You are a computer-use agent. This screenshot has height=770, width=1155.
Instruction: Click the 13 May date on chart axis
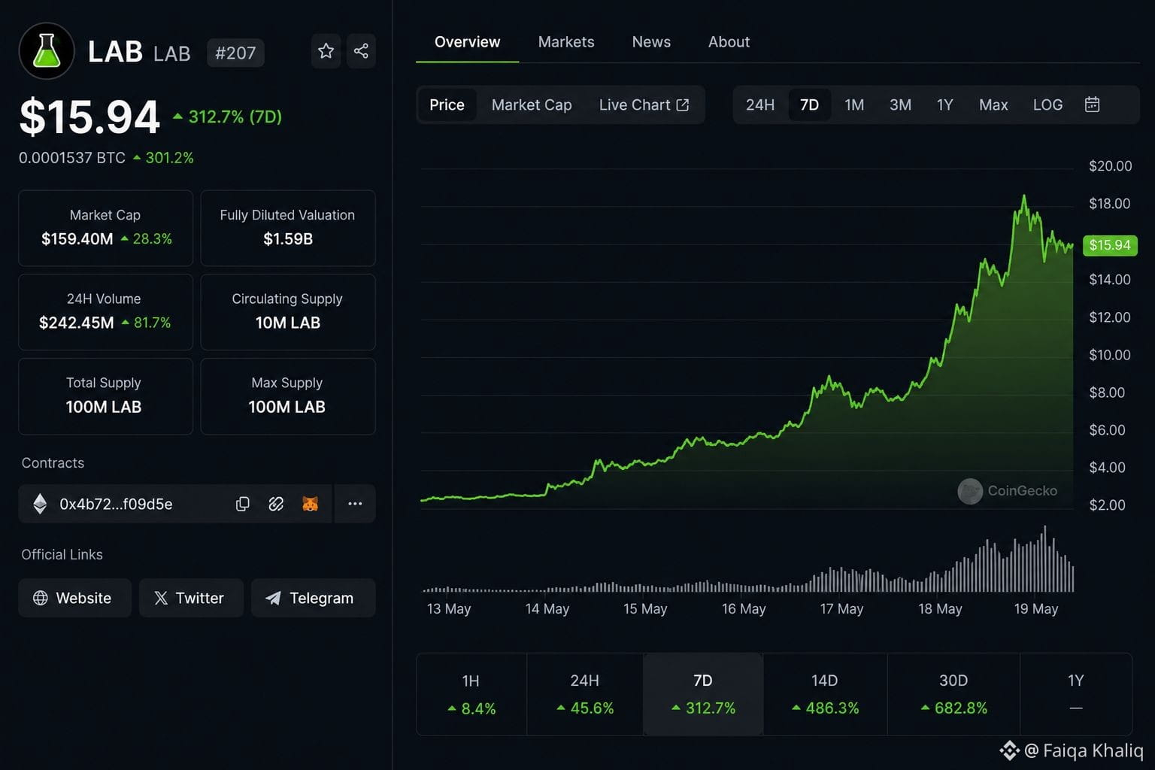(x=448, y=608)
